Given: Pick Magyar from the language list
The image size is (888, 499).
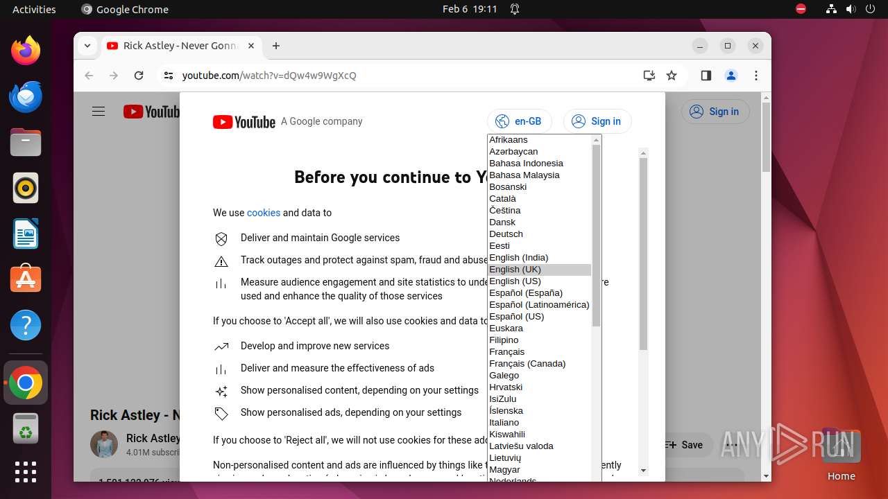Looking at the screenshot, I should [540, 470].
